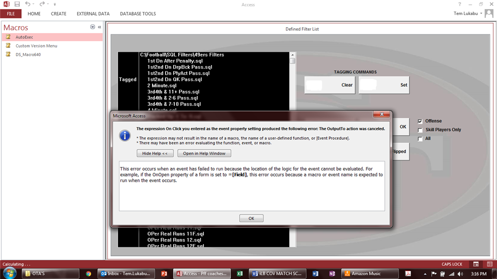Image resolution: width=497 pixels, height=279 pixels.
Task: Select OPer Real Runs 12.sql filter
Action: [x=174, y=240]
